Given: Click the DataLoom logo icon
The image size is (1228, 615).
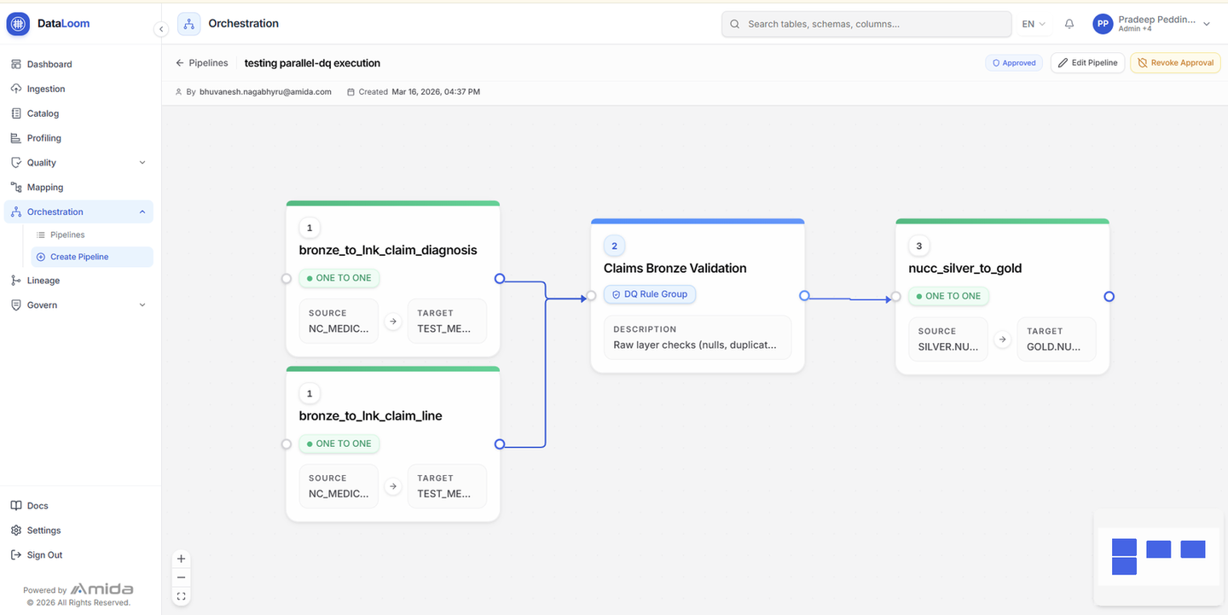Looking at the screenshot, I should coord(18,24).
